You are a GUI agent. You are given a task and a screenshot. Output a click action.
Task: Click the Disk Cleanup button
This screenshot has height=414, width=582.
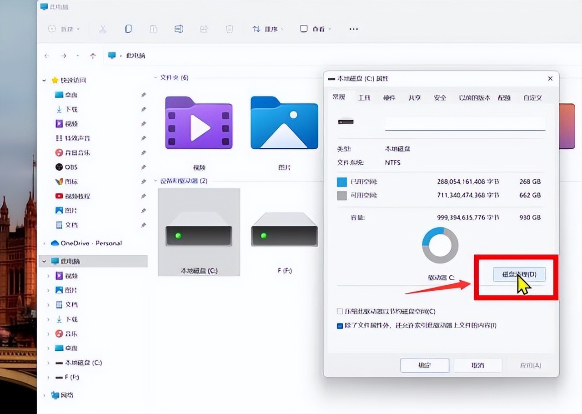tap(518, 274)
